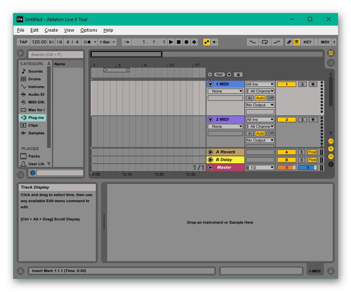351x292 pixels.
Task: Set track 1 monitor to In
Action: 250,98
